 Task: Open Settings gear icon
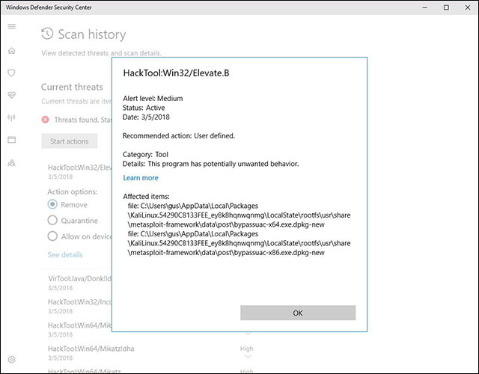12,359
